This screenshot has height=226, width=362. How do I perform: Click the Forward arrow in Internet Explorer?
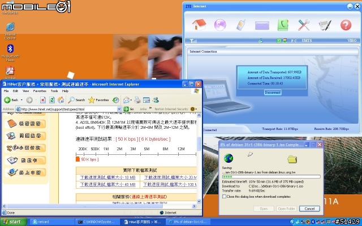point(29,100)
